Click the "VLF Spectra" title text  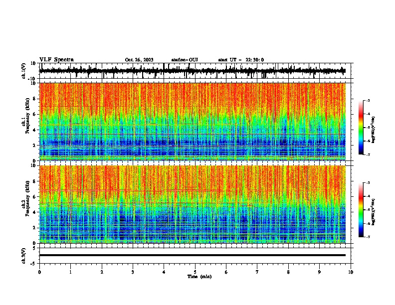pyautogui.click(x=56, y=60)
